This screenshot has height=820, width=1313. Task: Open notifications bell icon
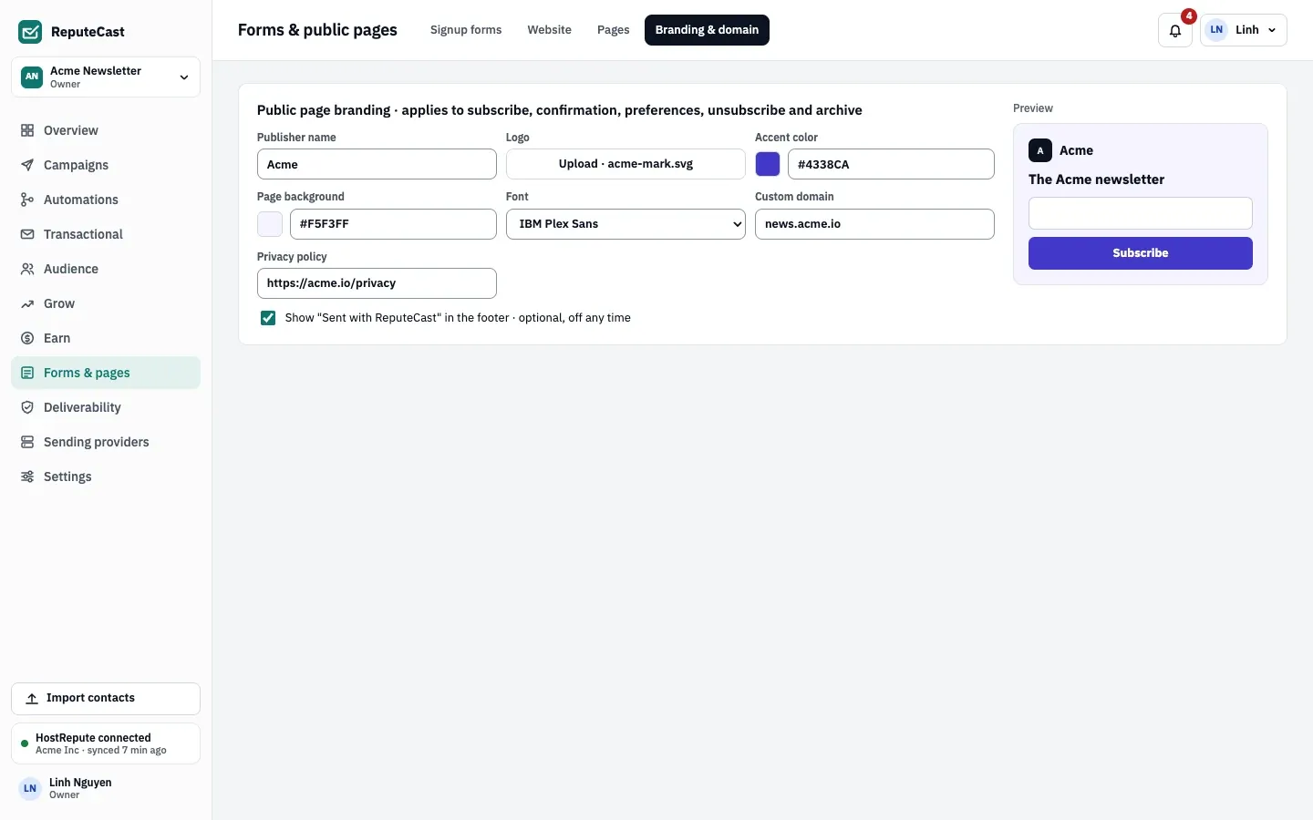1175,30
